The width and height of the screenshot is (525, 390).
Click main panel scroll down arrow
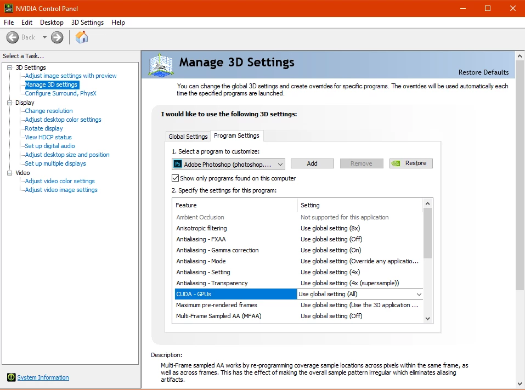pyautogui.click(x=520, y=384)
